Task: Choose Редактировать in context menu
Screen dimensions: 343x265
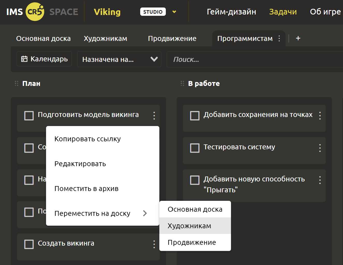Action: 103,164
